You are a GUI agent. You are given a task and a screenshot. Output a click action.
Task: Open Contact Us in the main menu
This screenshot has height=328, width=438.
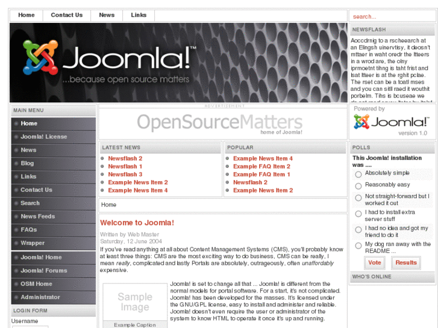tap(54, 190)
